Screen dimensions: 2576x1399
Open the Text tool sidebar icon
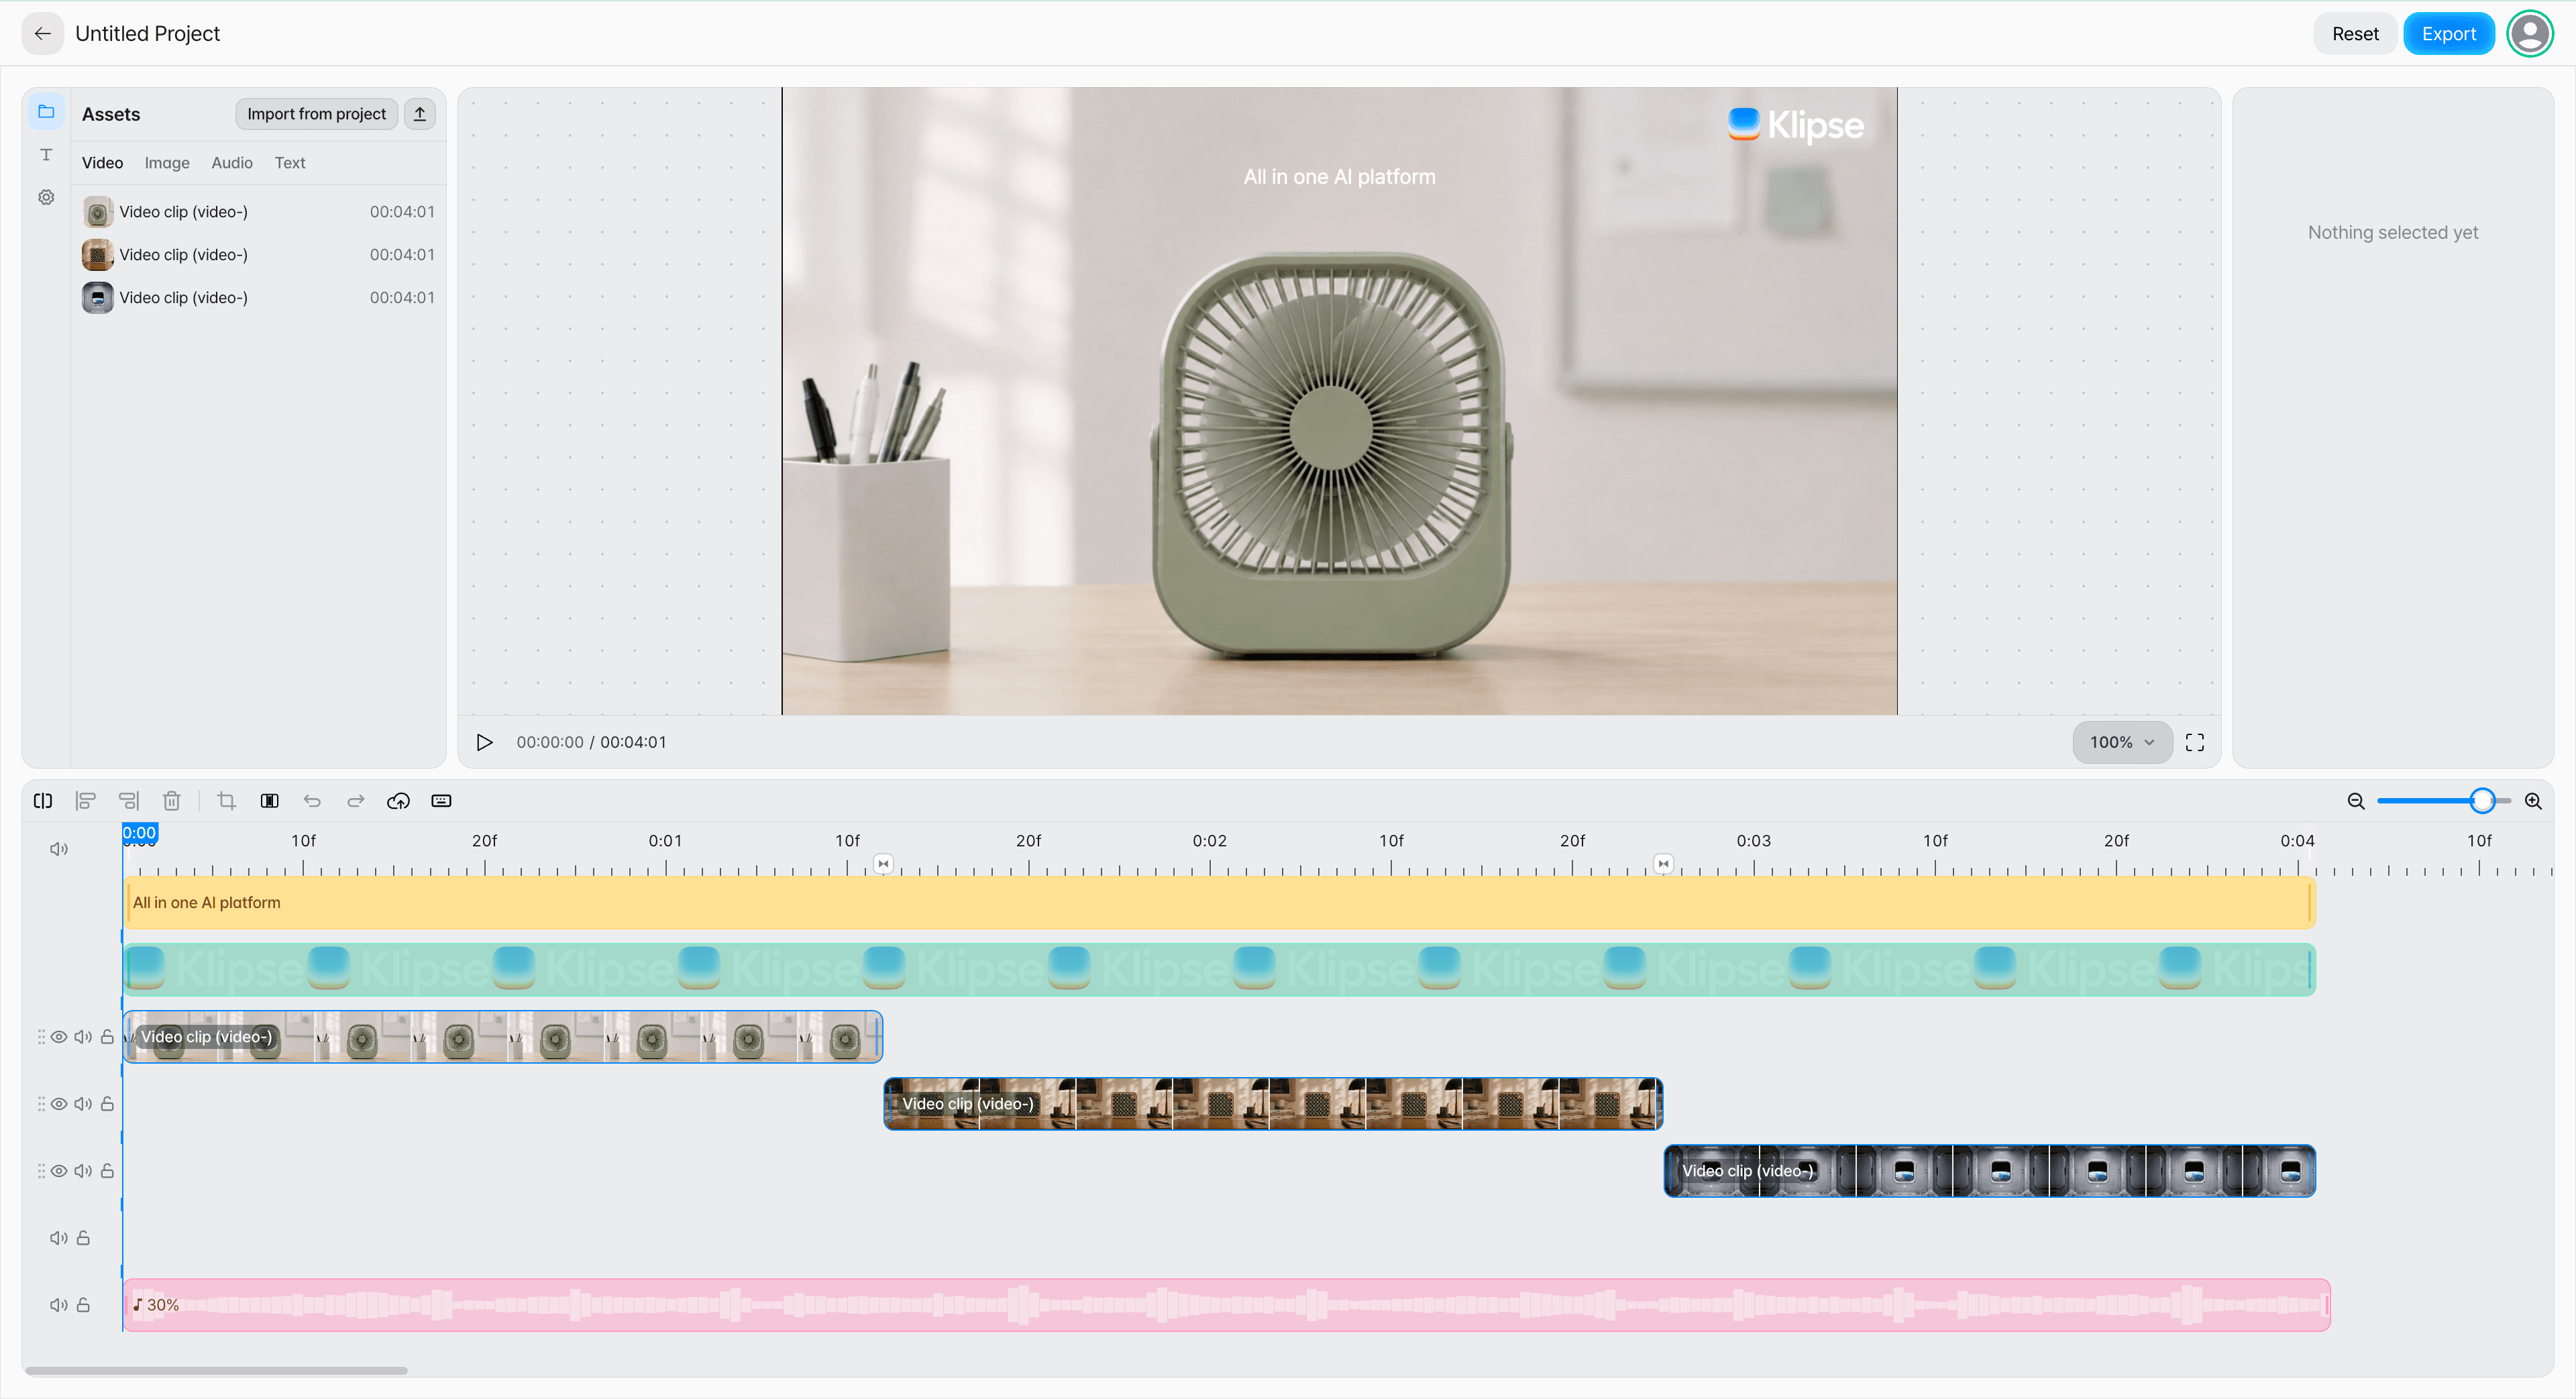(46, 154)
